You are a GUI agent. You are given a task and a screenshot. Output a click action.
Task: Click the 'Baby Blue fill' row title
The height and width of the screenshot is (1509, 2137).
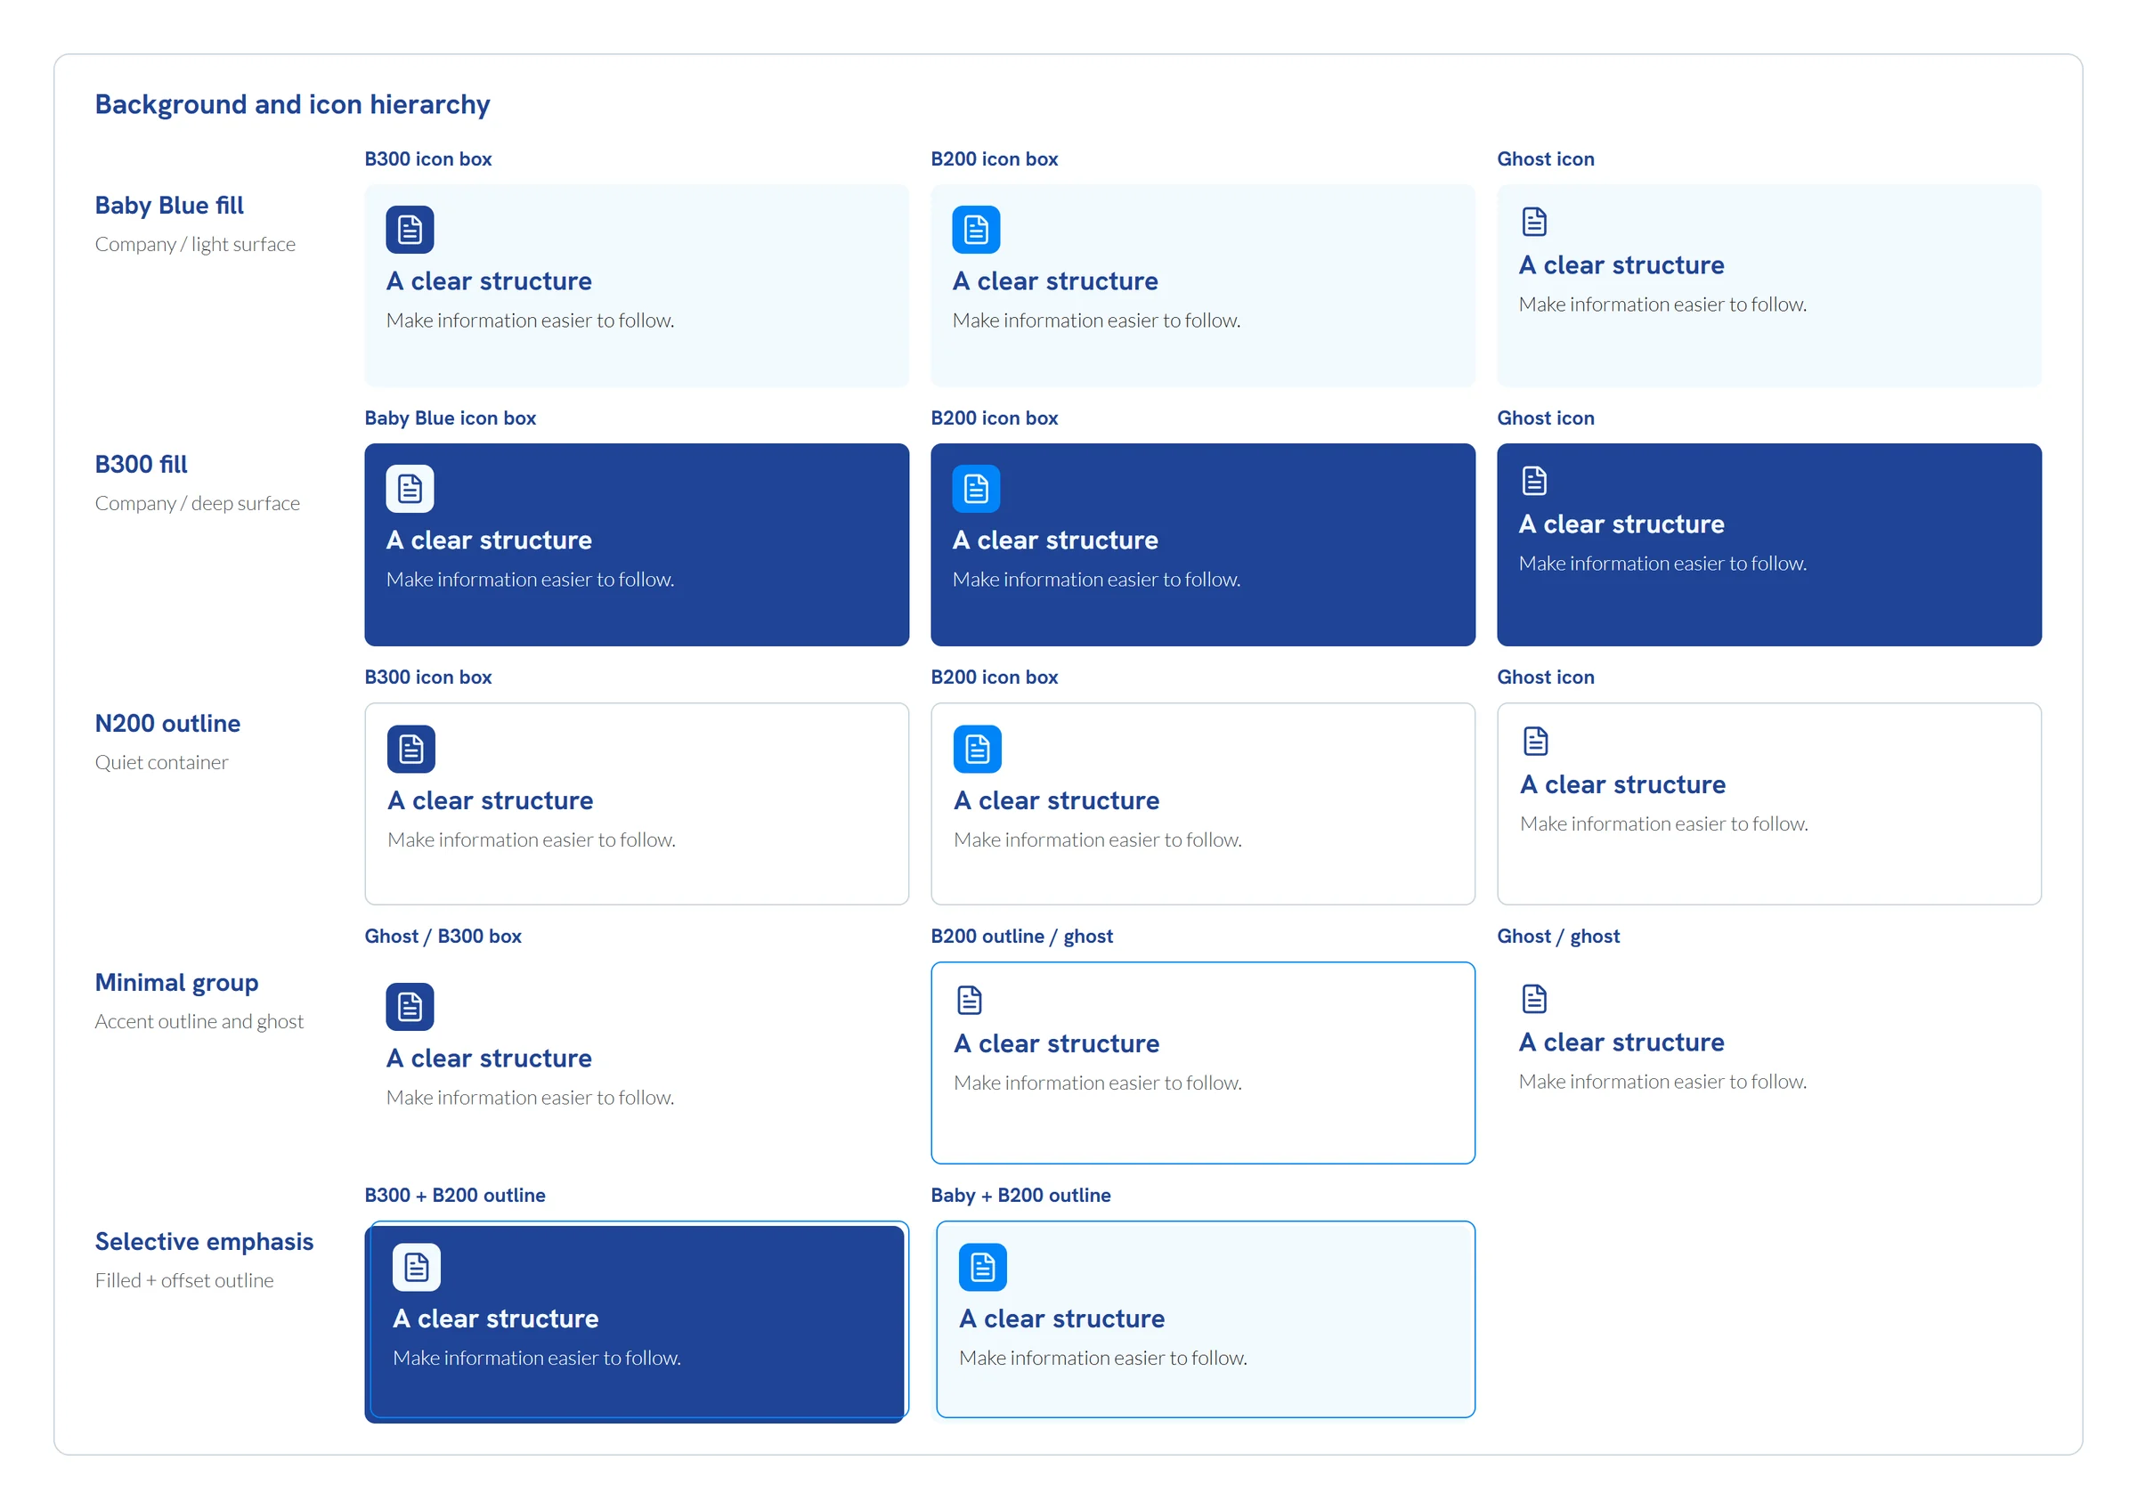[169, 206]
